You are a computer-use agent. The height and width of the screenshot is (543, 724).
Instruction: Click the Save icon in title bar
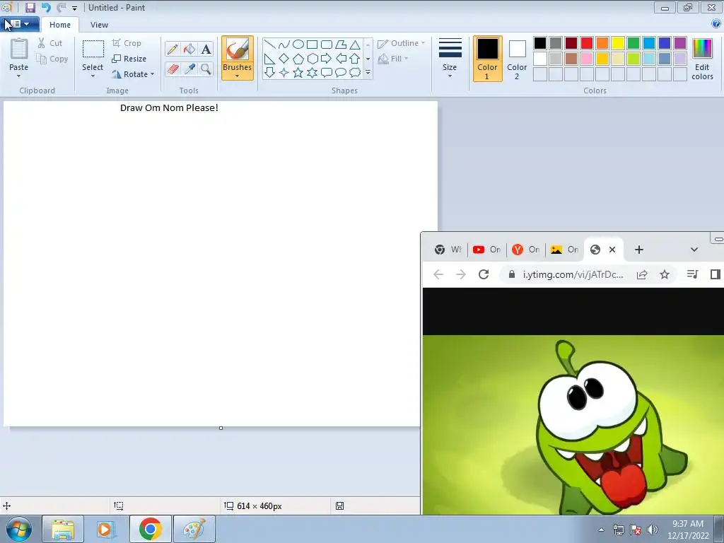[x=30, y=7]
